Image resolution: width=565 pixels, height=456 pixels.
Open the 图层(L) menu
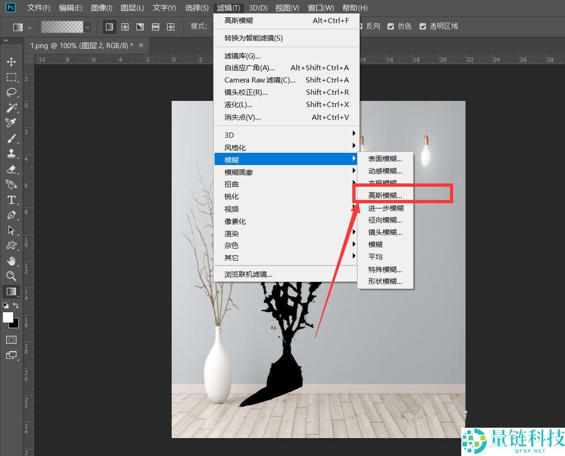tap(132, 8)
